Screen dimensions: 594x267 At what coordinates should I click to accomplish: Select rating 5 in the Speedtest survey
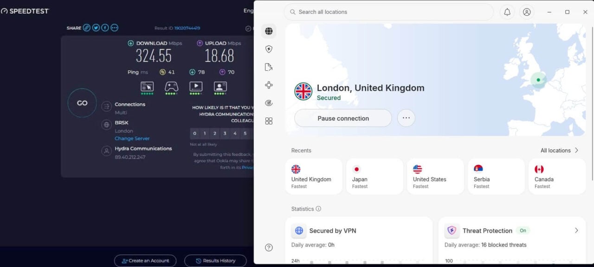245,134
